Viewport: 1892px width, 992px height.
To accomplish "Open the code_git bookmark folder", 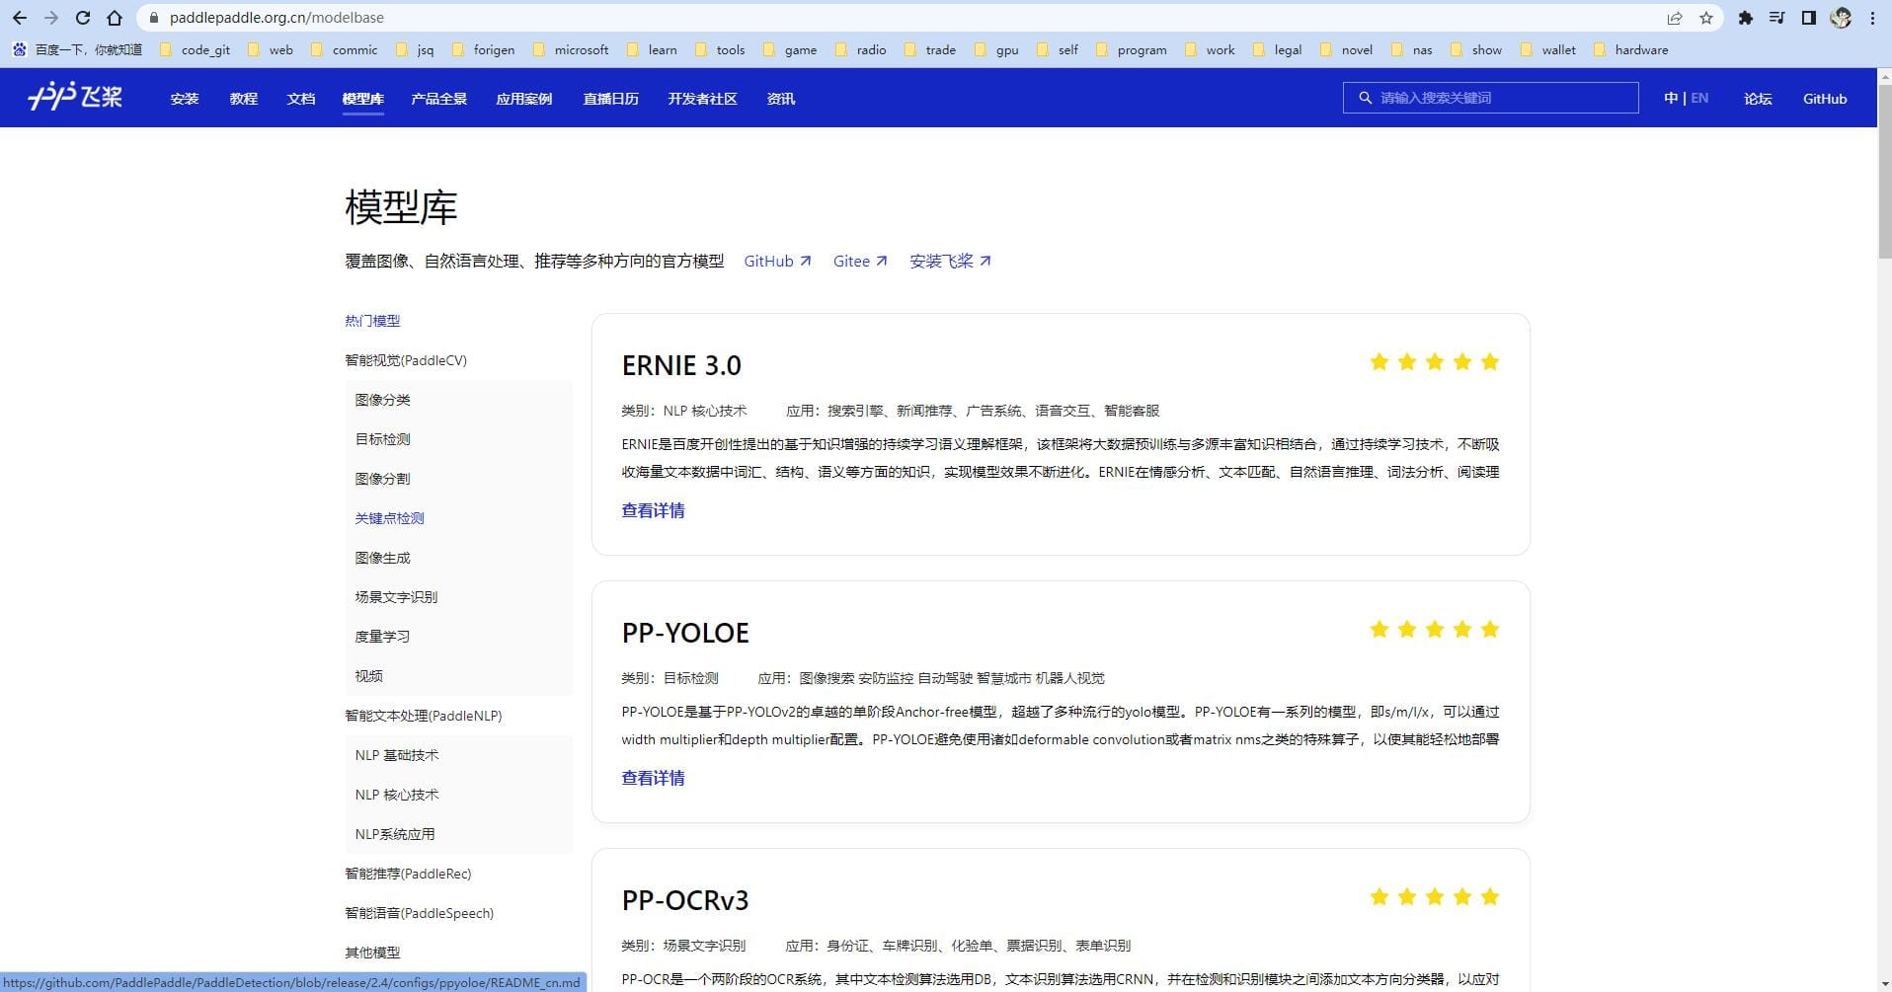I will [x=195, y=49].
